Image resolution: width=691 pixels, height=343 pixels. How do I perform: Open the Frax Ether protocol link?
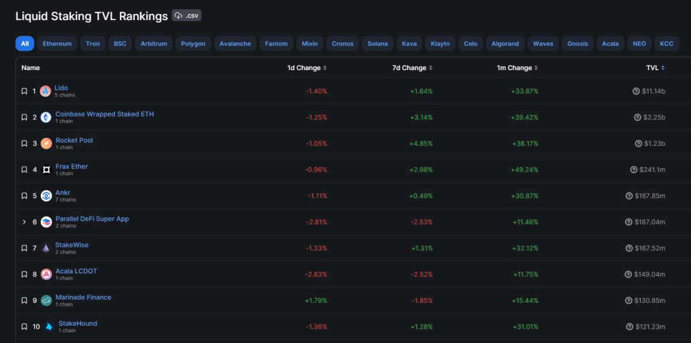(x=72, y=166)
